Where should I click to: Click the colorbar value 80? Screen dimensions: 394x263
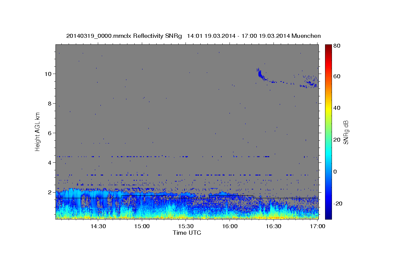(x=337, y=46)
